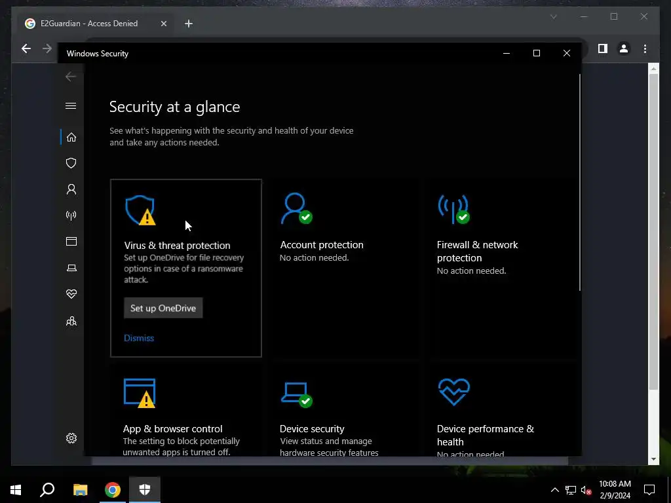Open taskbar search
Viewport: 671px width, 503px height.
47,490
